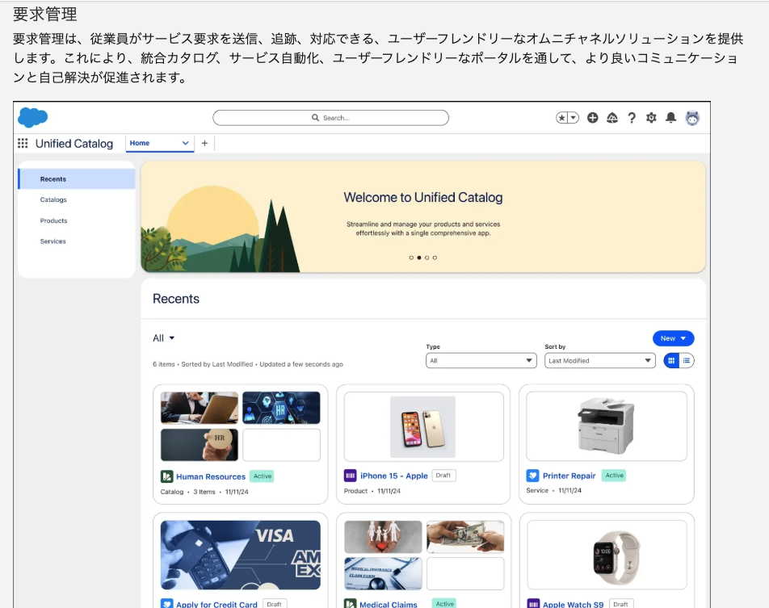The width and height of the screenshot is (769, 608).
Task: Open the Type filter combo box
Action: [481, 360]
